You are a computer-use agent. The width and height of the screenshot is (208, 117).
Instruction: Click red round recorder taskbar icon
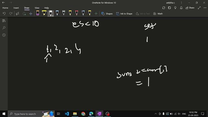click(x=108, y=114)
